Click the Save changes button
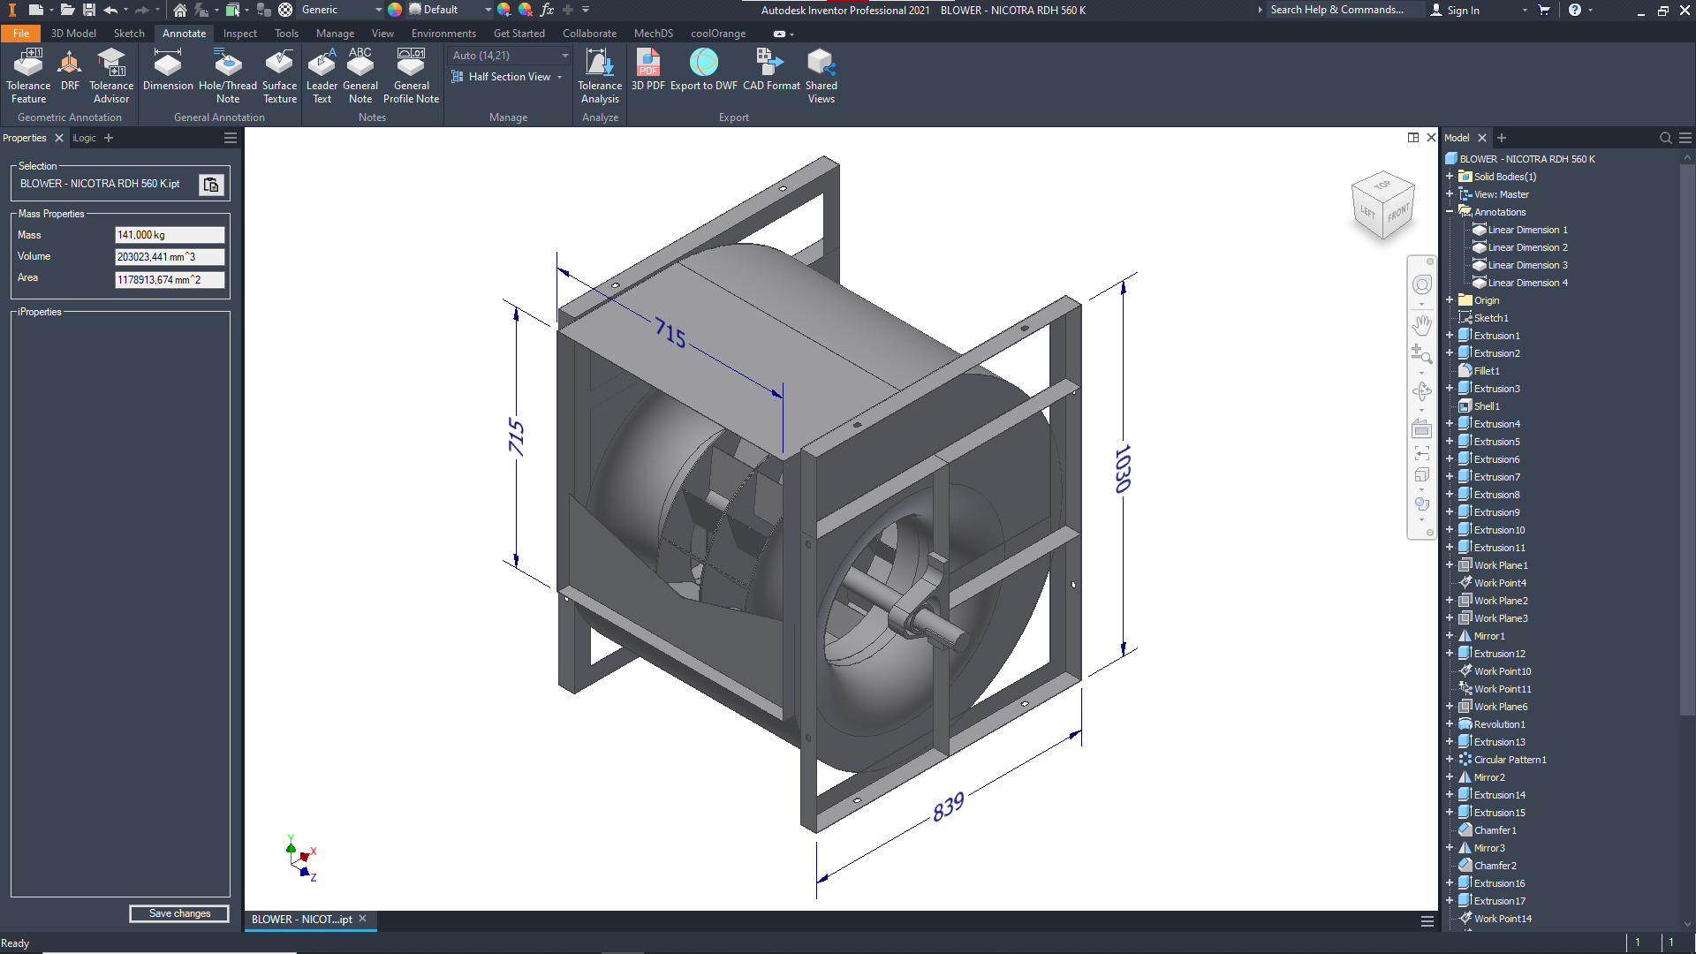 click(x=179, y=913)
